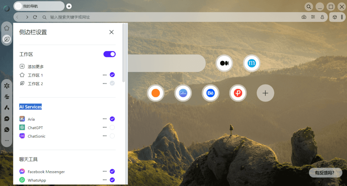Open the 有反馈吗? feedback button
This screenshot has height=186, width=347.
[x=325, y=172]
